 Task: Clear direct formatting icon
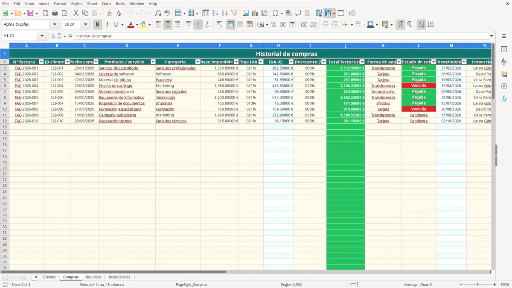pyautogui.click(x=119, y=13)
